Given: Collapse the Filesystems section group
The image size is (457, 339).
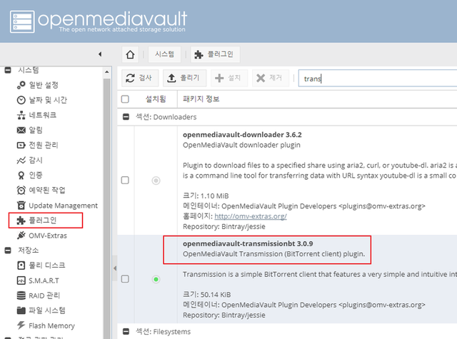Looking at the screenshot, I should (x=126, y=331).
